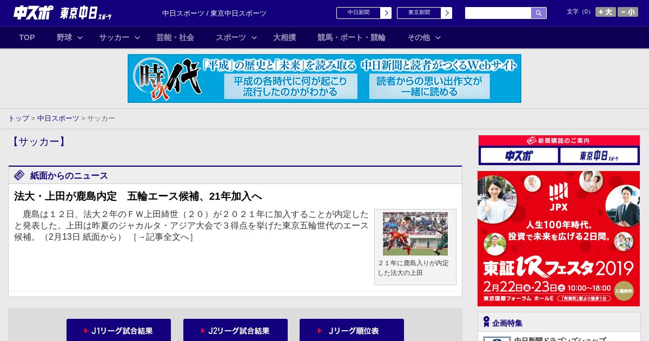Expand chevron next to スポーツ
This screenshot has height=341, width=649.
click(x=254, y=37)
